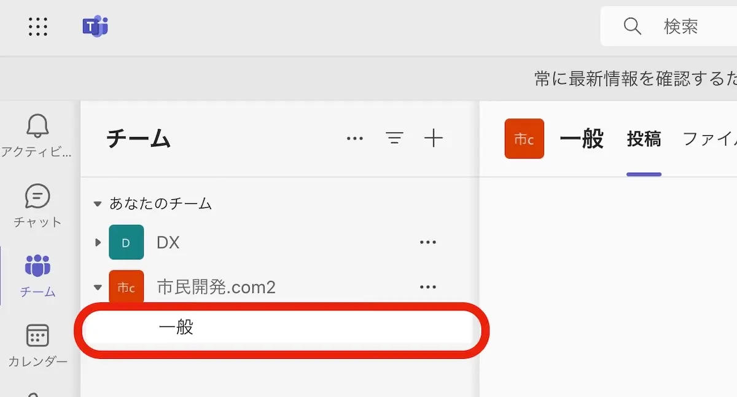Click the Microsoft Teams logo
This screenshot has width=737, height=397.
95,26
